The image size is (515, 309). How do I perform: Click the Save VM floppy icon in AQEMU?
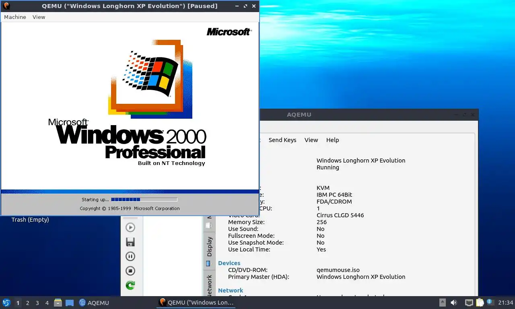coord(130,242)
